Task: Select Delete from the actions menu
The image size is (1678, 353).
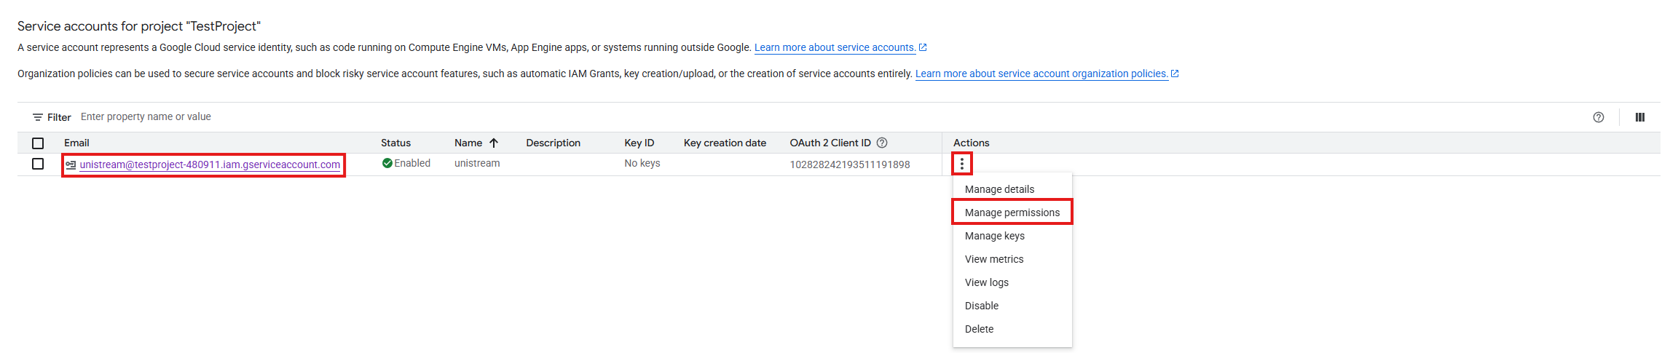Action: click(x=979, y=329)
